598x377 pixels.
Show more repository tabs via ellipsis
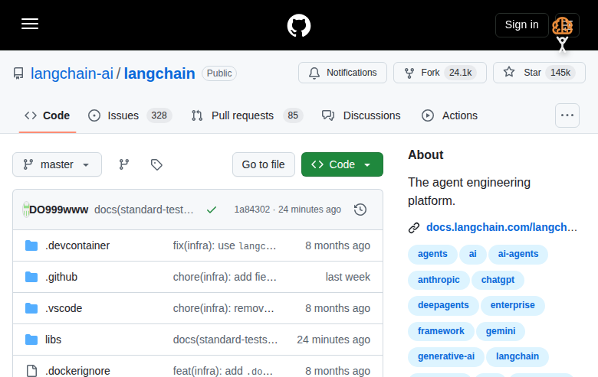coord(567,115)
